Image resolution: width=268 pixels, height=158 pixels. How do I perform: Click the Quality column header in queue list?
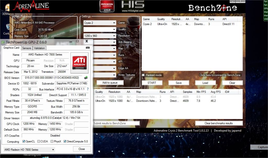(x=163, y=19)
